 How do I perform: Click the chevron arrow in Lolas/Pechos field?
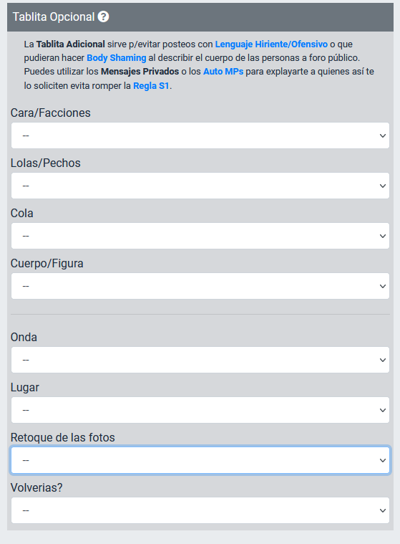pos(382,186)
